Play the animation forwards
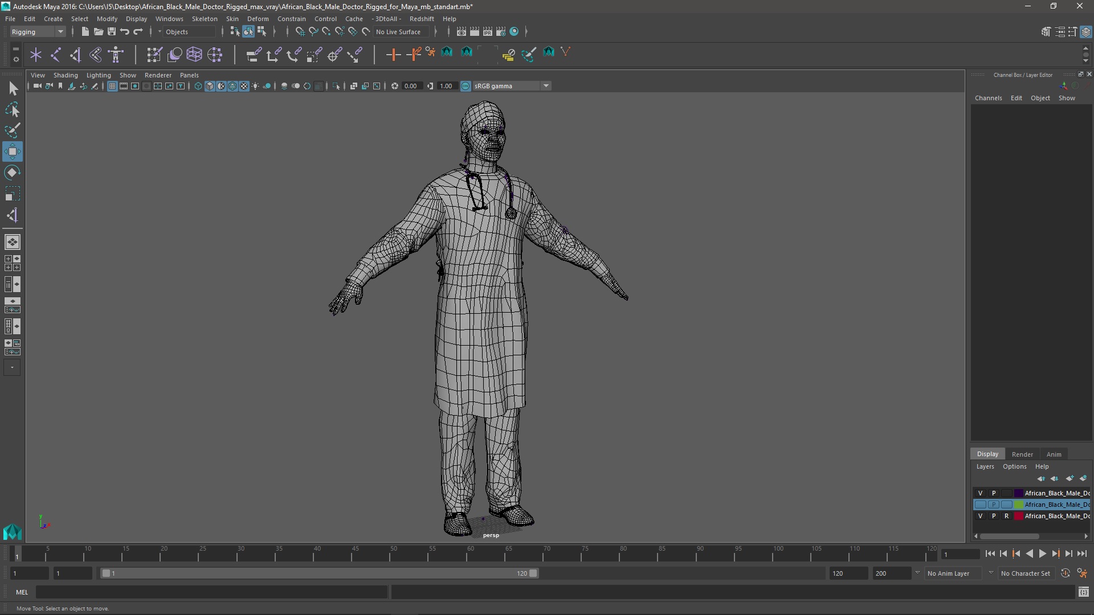 click(1042, 553)
